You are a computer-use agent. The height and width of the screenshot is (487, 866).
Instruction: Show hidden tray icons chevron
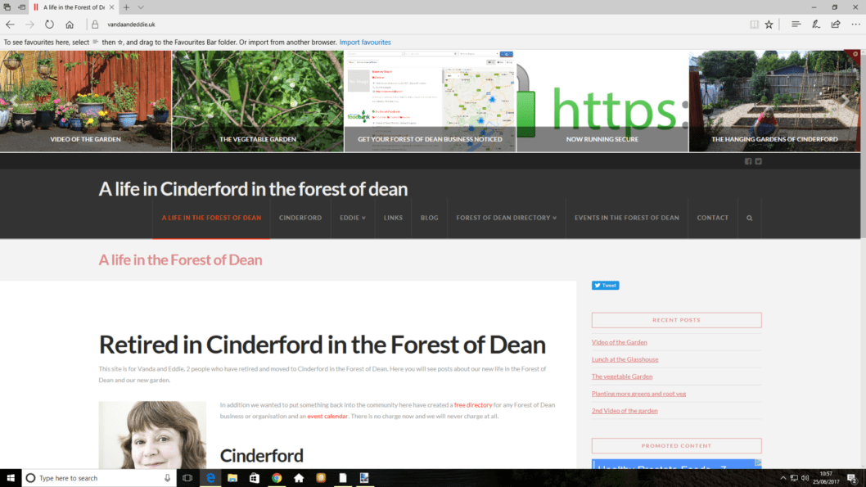783,478
